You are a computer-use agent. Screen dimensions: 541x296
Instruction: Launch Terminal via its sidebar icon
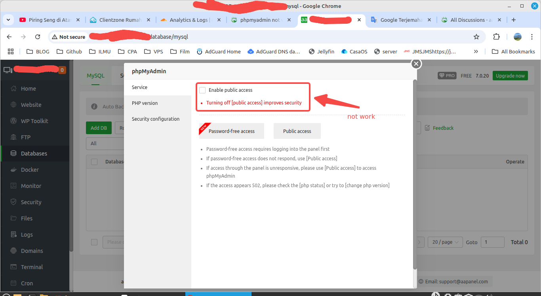pyautogui.click(x=14, y=267)
